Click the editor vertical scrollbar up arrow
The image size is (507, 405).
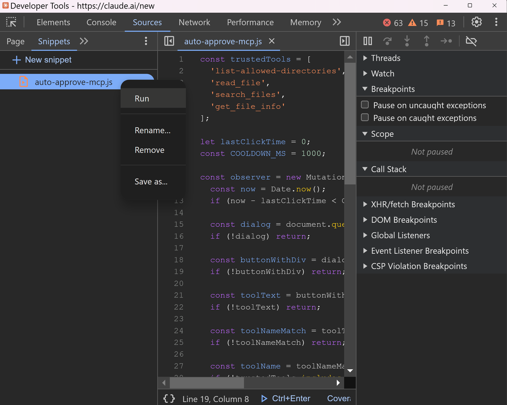coord(350,57)
